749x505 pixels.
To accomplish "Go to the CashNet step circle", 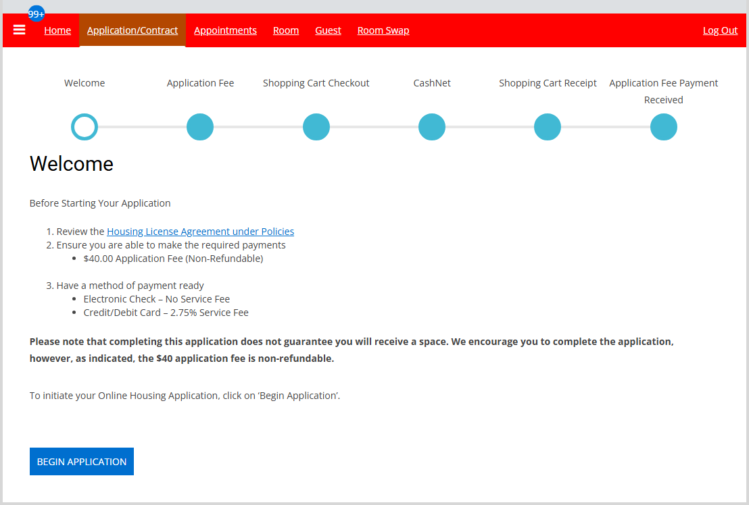I will point(432,127).
